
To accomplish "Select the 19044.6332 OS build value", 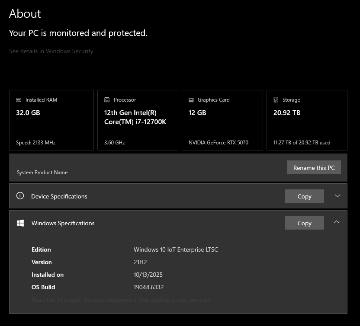I will click(x=148, y=287).
